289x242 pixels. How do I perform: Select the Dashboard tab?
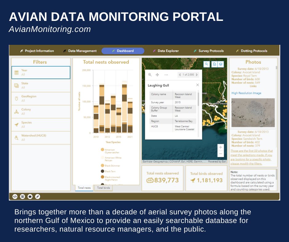pos(123,51)
